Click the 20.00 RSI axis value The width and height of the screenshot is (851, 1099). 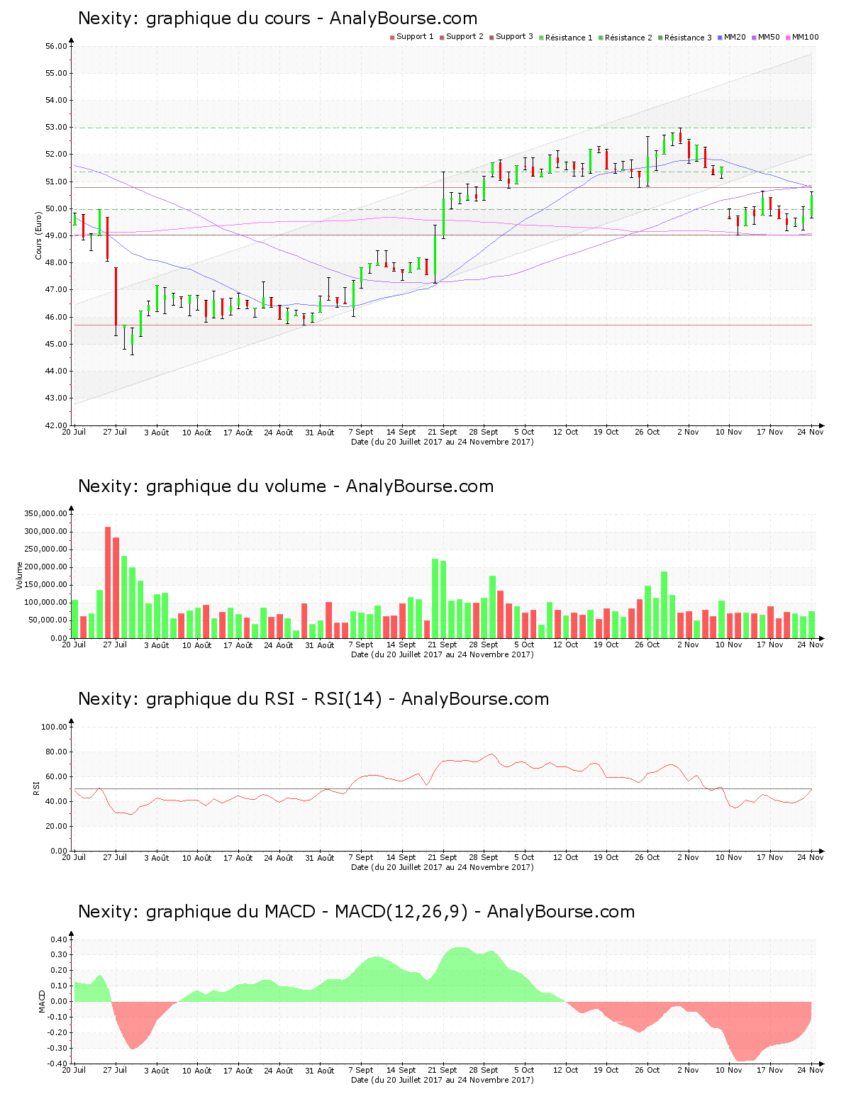pos(56,826)
